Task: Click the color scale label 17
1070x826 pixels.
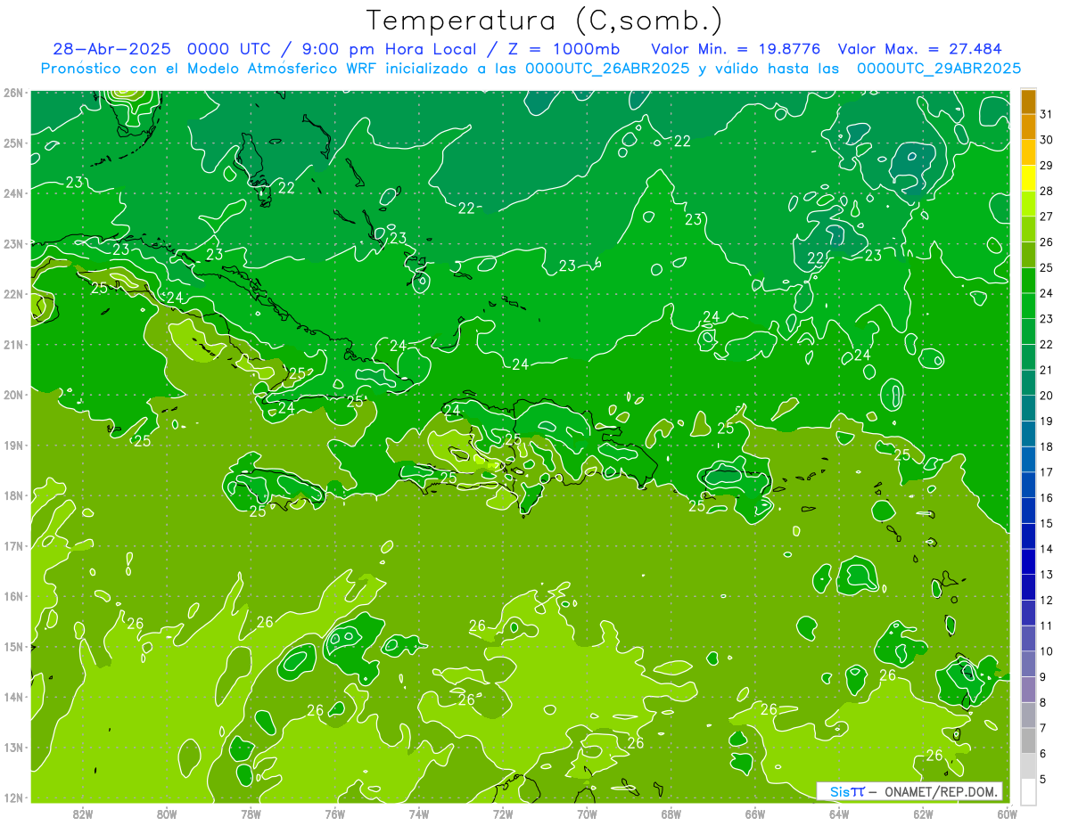Action: coord(1047,471)
